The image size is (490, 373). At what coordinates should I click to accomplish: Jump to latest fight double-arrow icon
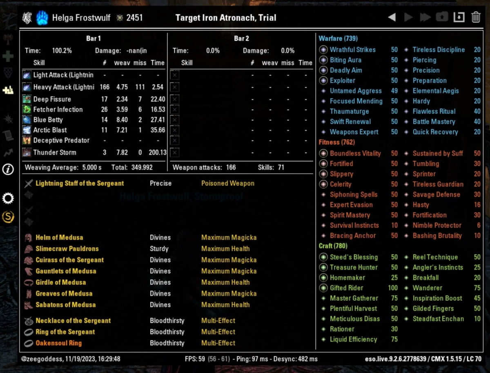425,18
